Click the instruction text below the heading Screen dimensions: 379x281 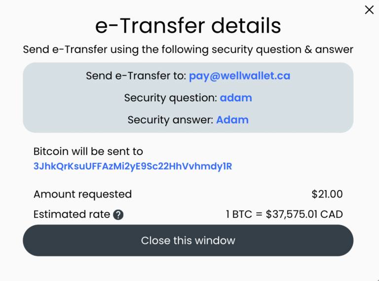pos(188,49)
